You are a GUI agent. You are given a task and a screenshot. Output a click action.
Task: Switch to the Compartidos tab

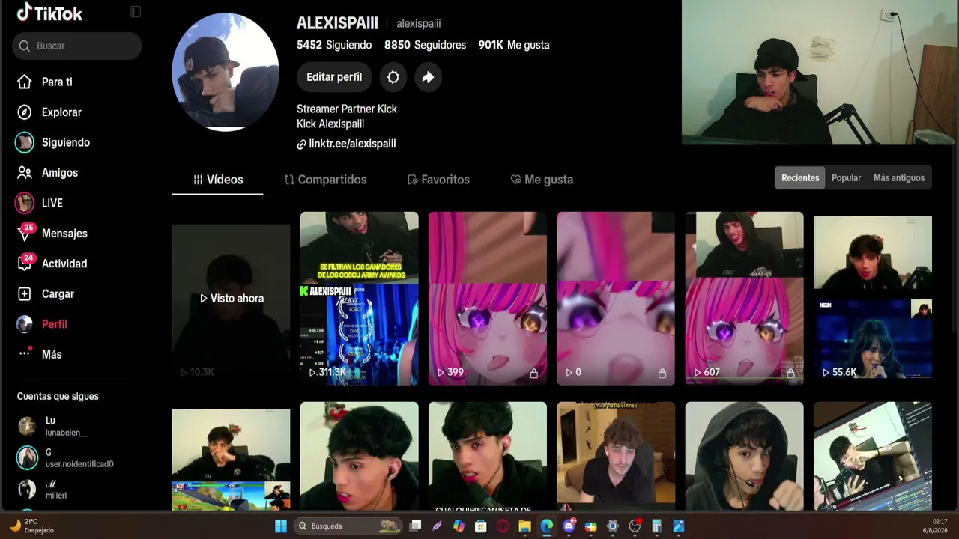pos(325,180)
